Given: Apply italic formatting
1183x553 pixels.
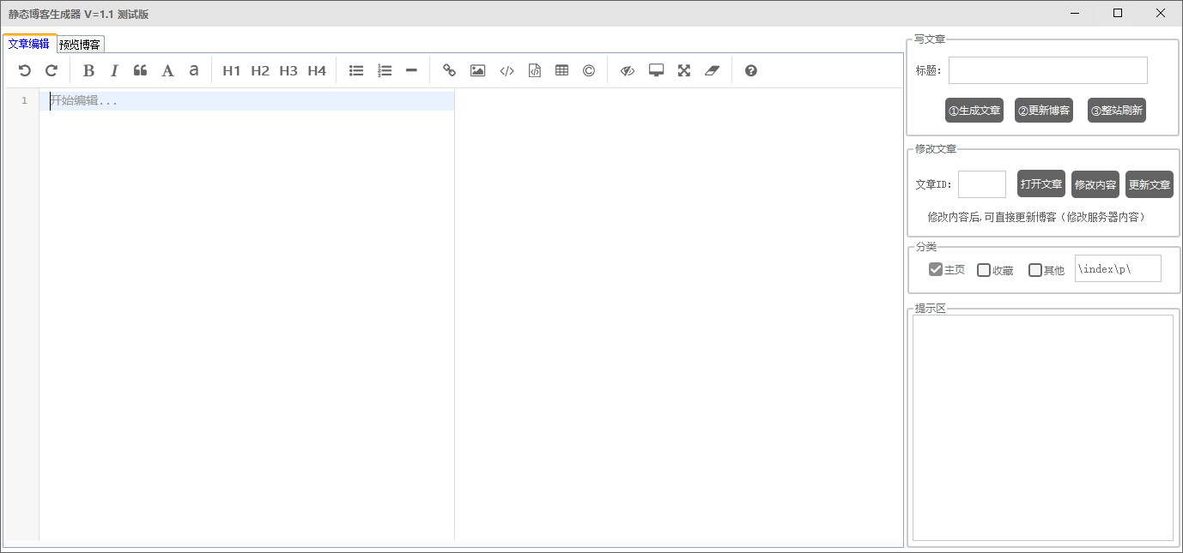Looking at the screenshot, I should [114, 70].
